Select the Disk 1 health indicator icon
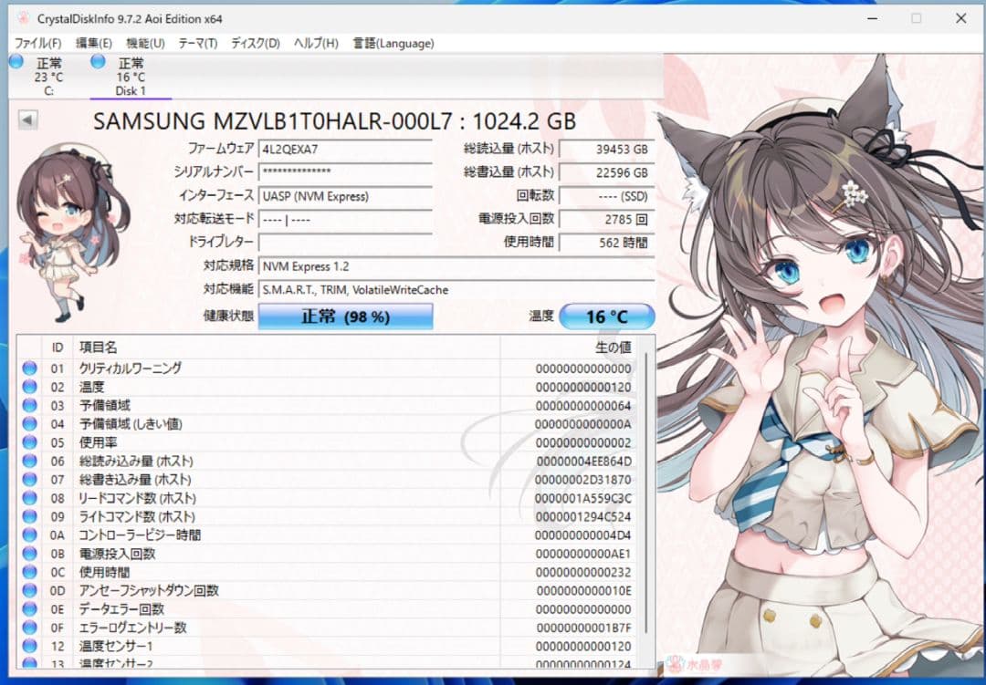The width and height of the screenshot is (986, 685). coord(97,61)
